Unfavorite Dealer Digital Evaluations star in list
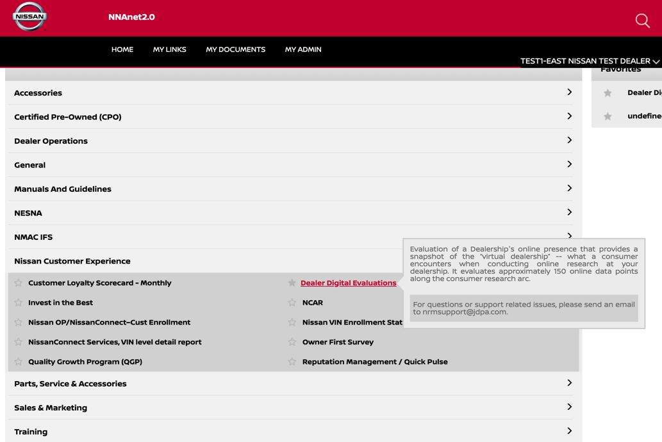 coord(292,283)
